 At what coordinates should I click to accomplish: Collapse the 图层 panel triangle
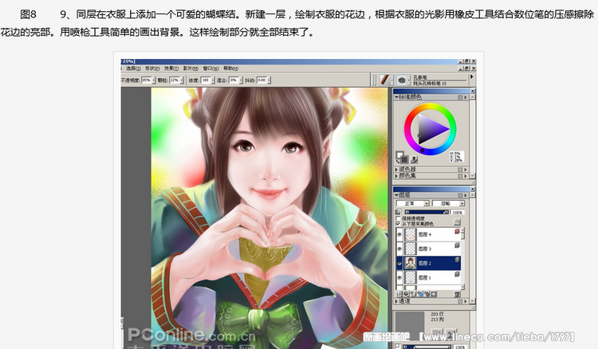coord(396,195)
